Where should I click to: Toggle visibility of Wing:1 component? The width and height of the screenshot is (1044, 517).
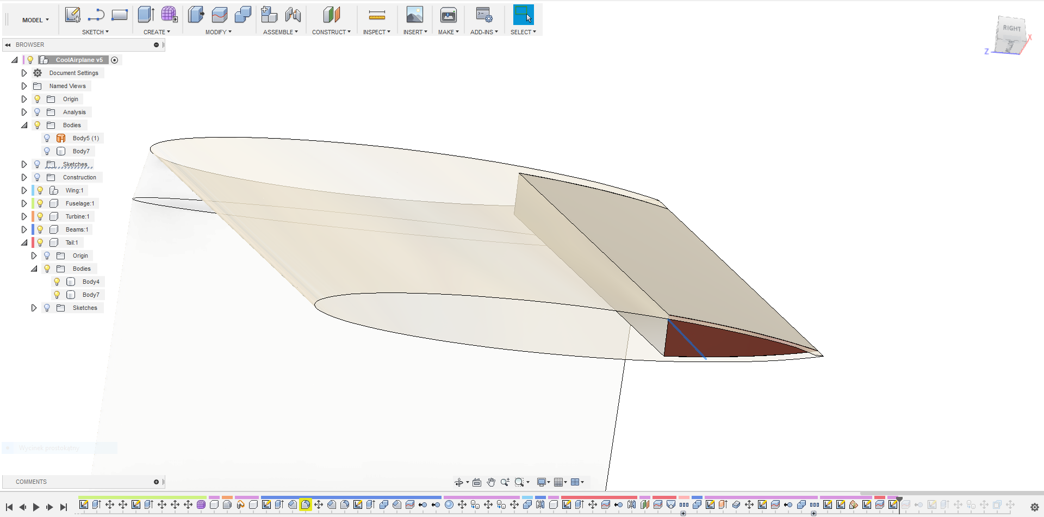click(x=40, y=190)
